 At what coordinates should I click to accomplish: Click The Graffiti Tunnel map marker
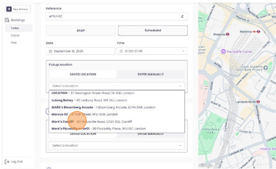pyautogui.click(x=223, y=51)
